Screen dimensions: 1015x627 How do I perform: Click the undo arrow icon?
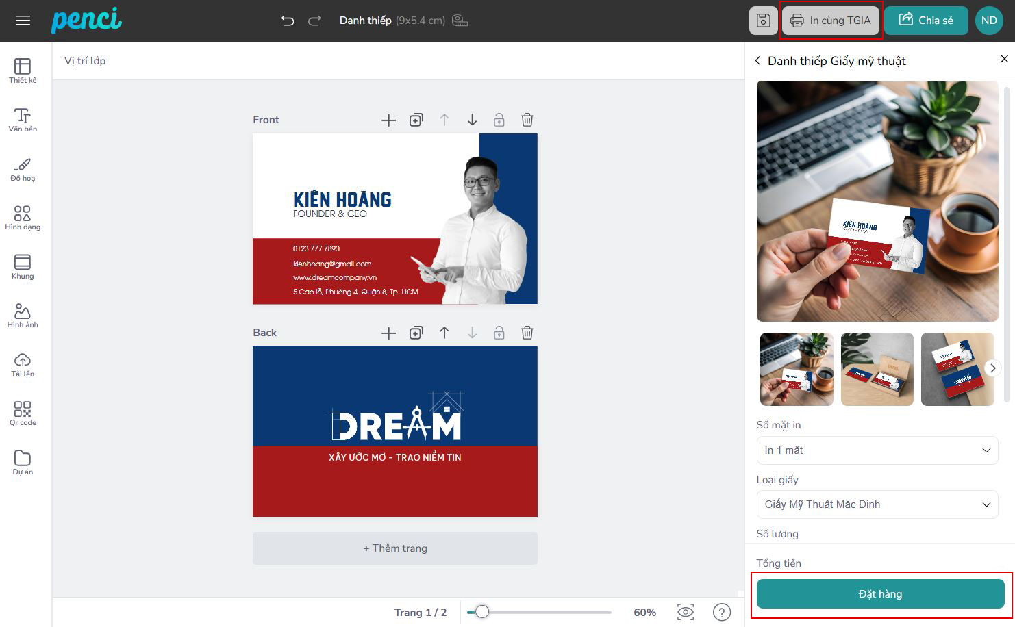(288, 21)
